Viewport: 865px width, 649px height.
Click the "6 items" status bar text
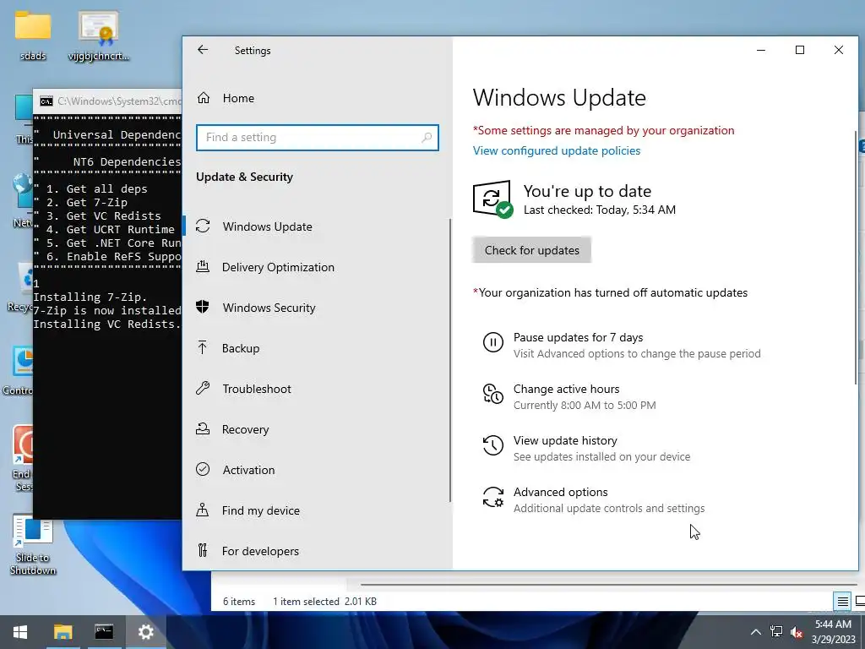point(239,602)
